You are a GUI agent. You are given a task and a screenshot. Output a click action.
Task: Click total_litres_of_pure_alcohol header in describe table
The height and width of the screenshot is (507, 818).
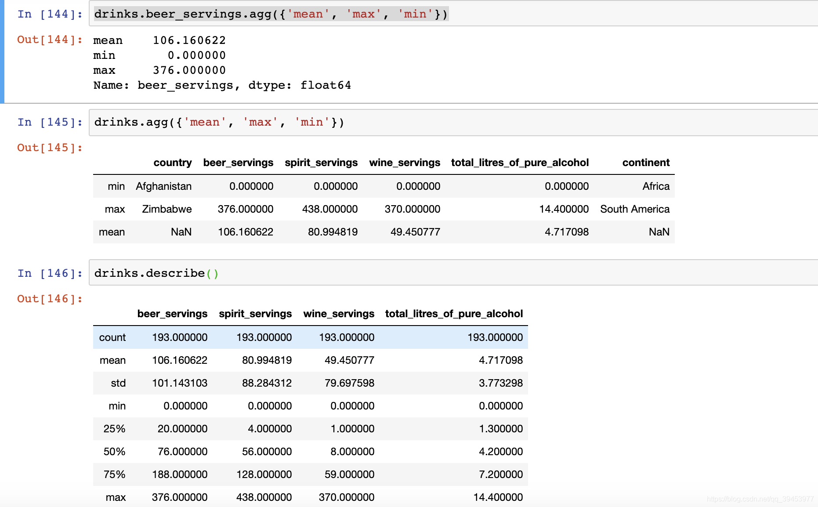pos(454,314)
